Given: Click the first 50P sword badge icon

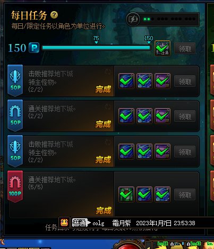Looking at the screenshot, I should pos(15,81).
